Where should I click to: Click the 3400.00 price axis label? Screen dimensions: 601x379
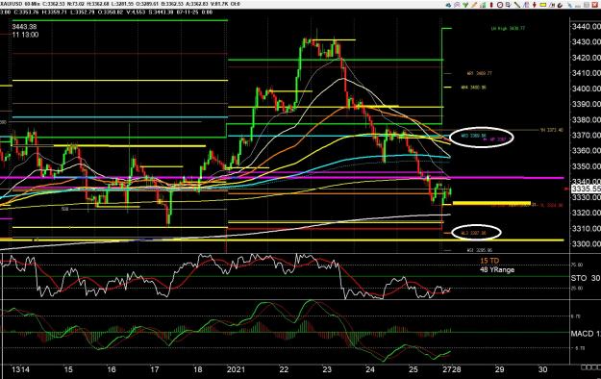click(586, 88)
